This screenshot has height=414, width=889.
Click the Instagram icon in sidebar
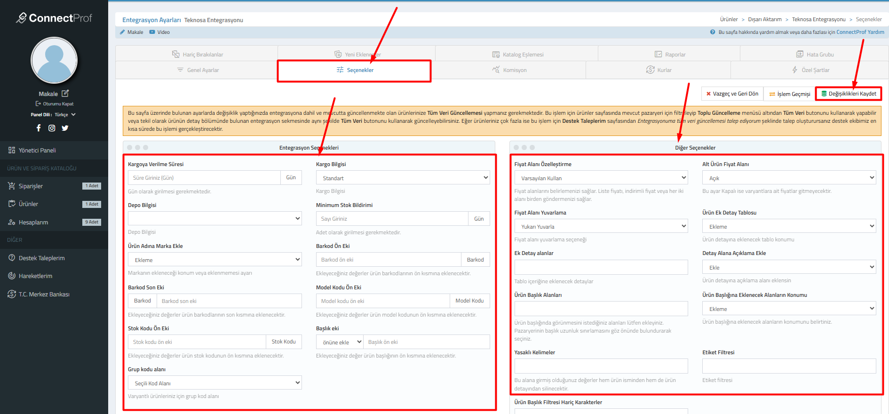pos(52,128)
